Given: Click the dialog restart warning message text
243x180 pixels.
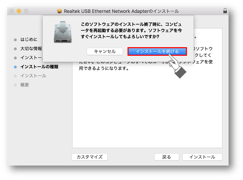Looking at the screenshot, I should [131, 30].
